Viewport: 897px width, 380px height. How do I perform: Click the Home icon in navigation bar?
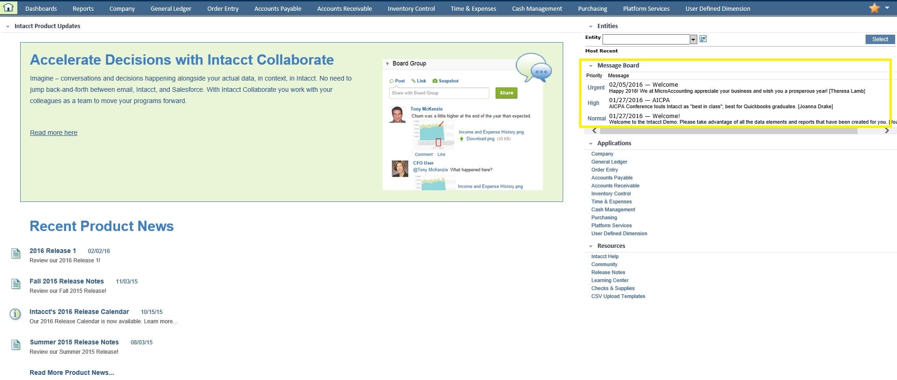tap(8, 7)
